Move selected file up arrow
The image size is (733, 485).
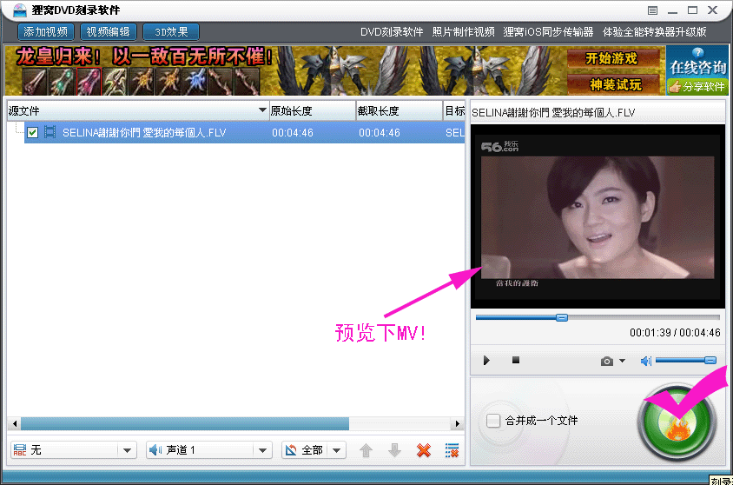[366, 450]
